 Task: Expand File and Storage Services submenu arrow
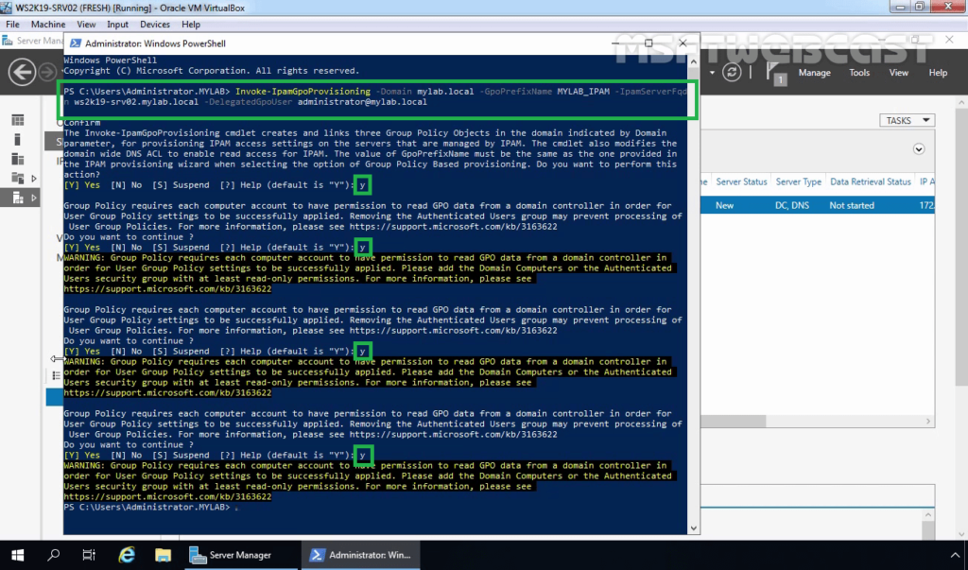pos(34,179)
